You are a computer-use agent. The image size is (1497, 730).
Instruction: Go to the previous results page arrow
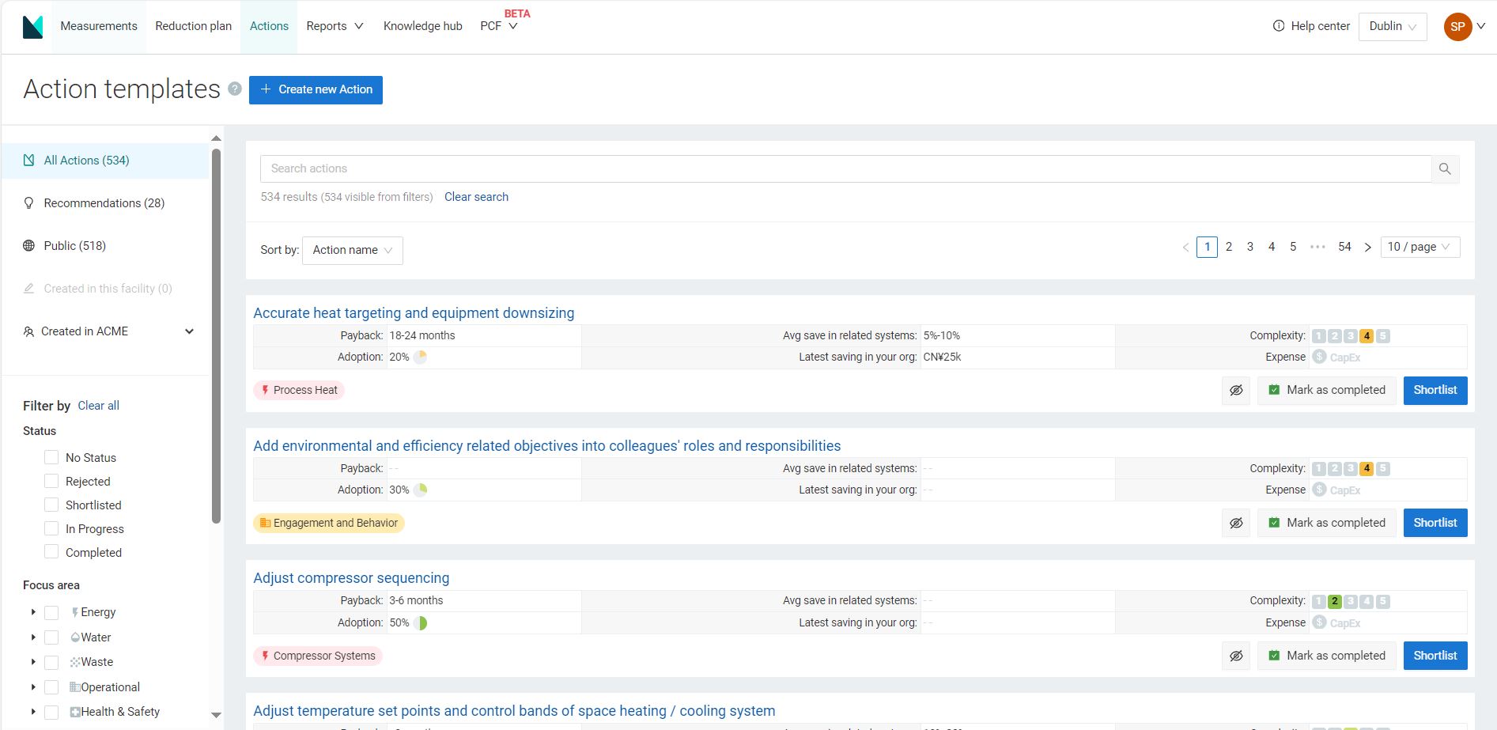click(1185, 247)
